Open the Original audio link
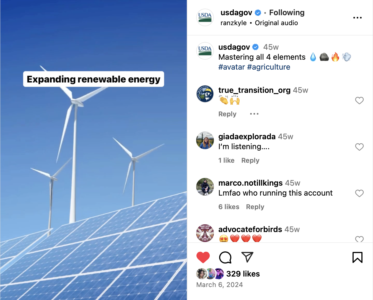 276,23
